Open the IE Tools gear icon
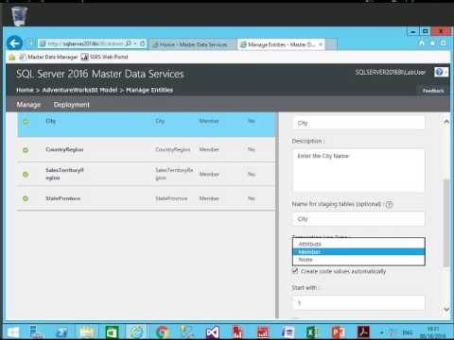 pyautogui.click(x=444, y=42)
